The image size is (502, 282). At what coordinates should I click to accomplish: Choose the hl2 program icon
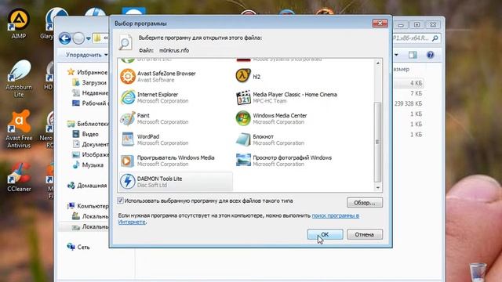click(x=243, y=77)
